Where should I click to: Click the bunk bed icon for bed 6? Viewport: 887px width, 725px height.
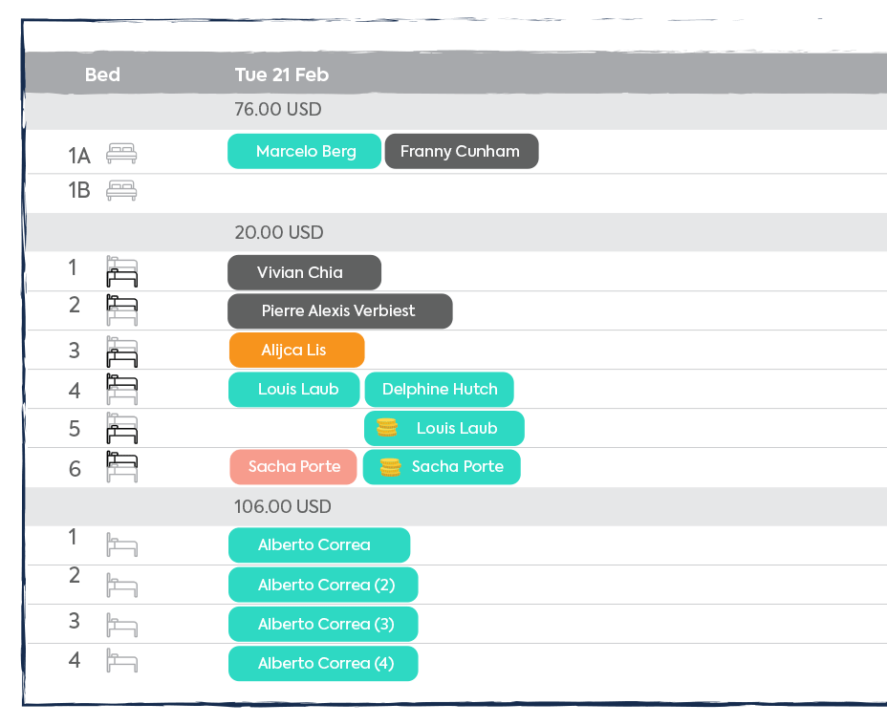point(121,468)
